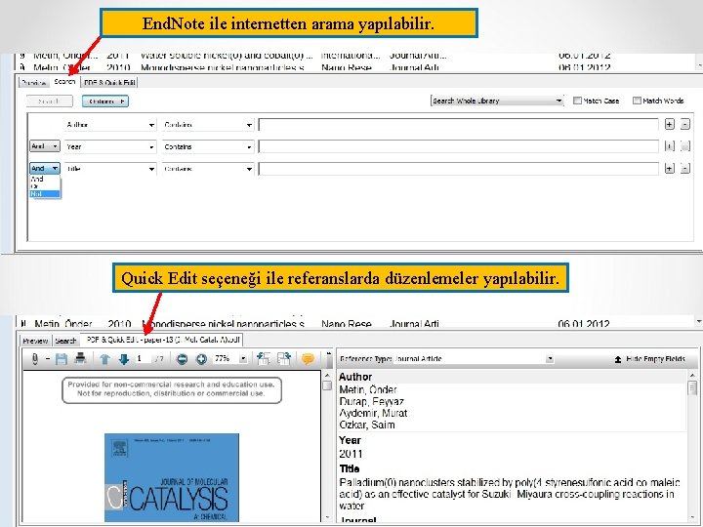703x527 pixels.
Task: Go to next PDF page with down arrow
Action: coord(124,359)
